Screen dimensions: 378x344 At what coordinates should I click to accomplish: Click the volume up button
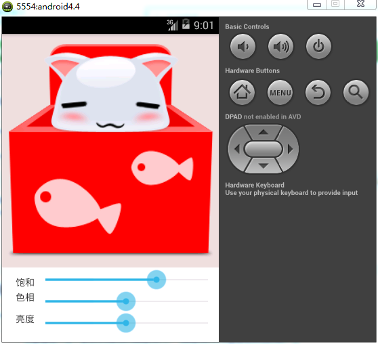pos(280,46)
